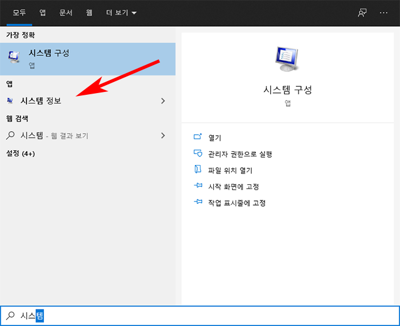Screen dimensions: 400x326
Task: Open the 시스템 정보 app result
Action: point(88,101)
